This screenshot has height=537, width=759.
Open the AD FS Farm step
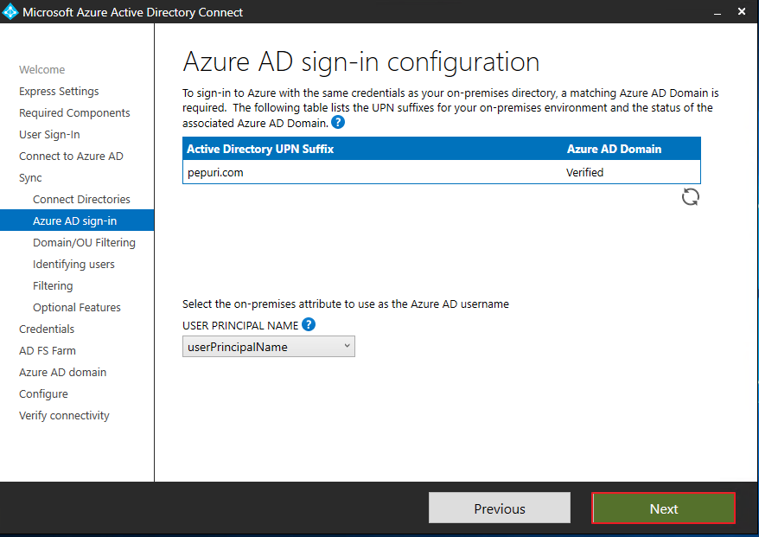pyautogui.click(x=48, y=350)
